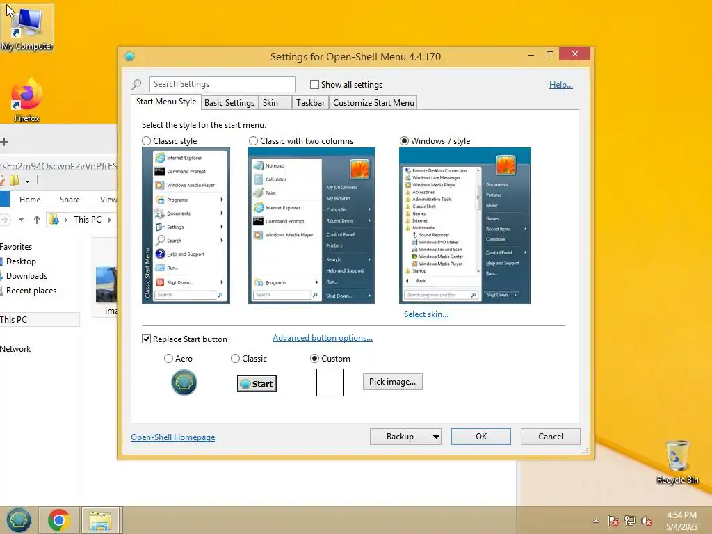This screenshot has width=712, height=534.
Task: Click the Aero shell button preview image
Action: [184, 382]
